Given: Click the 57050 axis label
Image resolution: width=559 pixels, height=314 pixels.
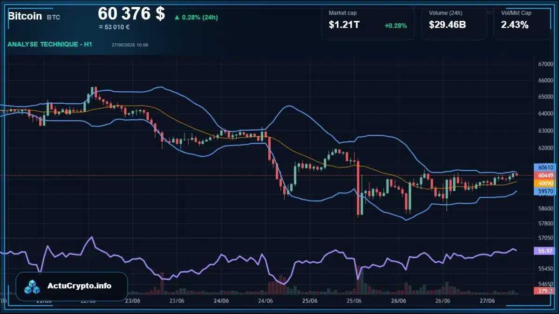Looking at the screenshot, I should [x=545, y=238].
